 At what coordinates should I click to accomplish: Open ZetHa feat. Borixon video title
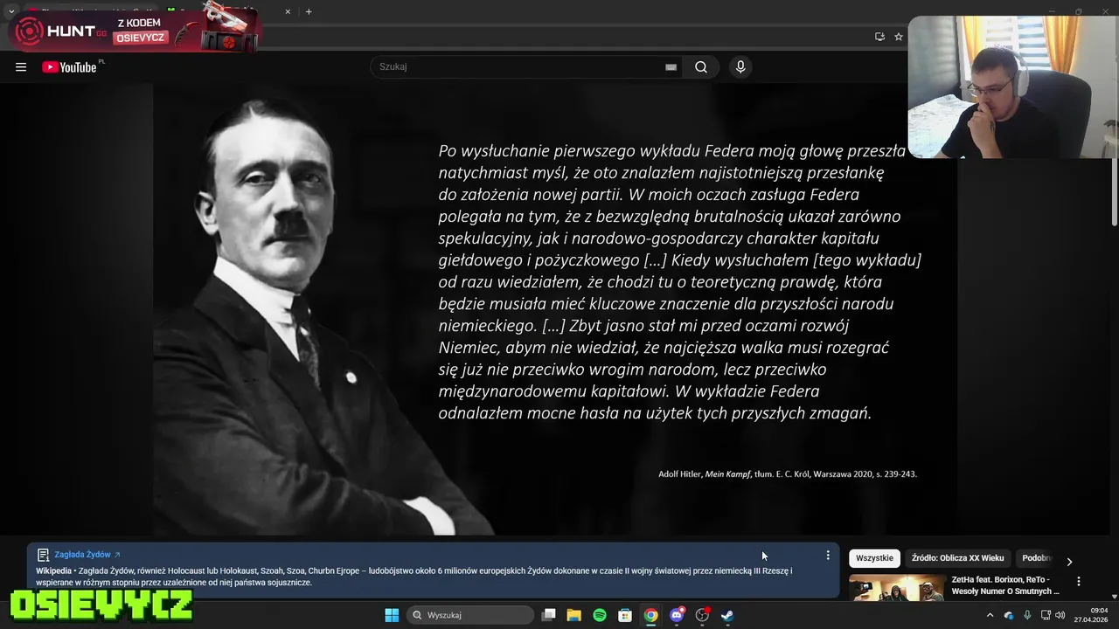pos(1005,585)
